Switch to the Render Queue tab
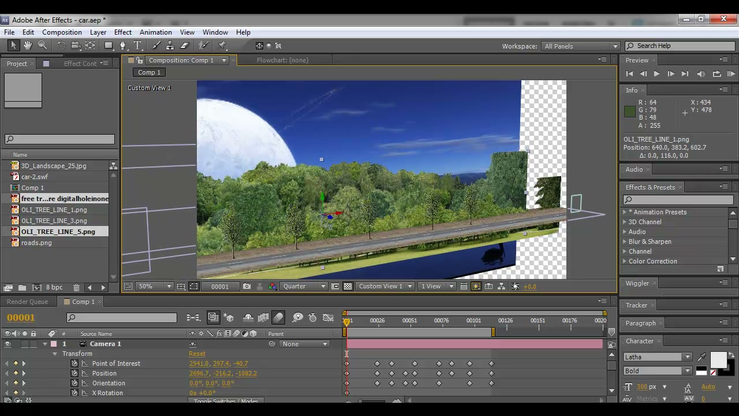This screenshot has height=416, width=739. [x=27, y=302]
